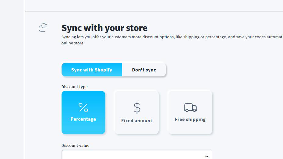283x159 pixels.
Task: Click the plug icon beside Sync heading
Action: pos(43,27)
